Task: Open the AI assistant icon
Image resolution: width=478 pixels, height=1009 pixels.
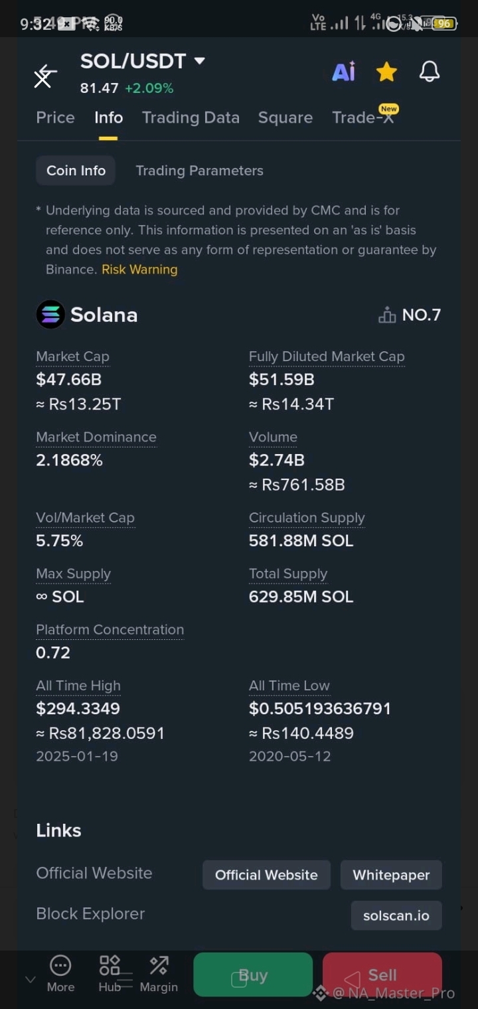Action: click(343, 72)
